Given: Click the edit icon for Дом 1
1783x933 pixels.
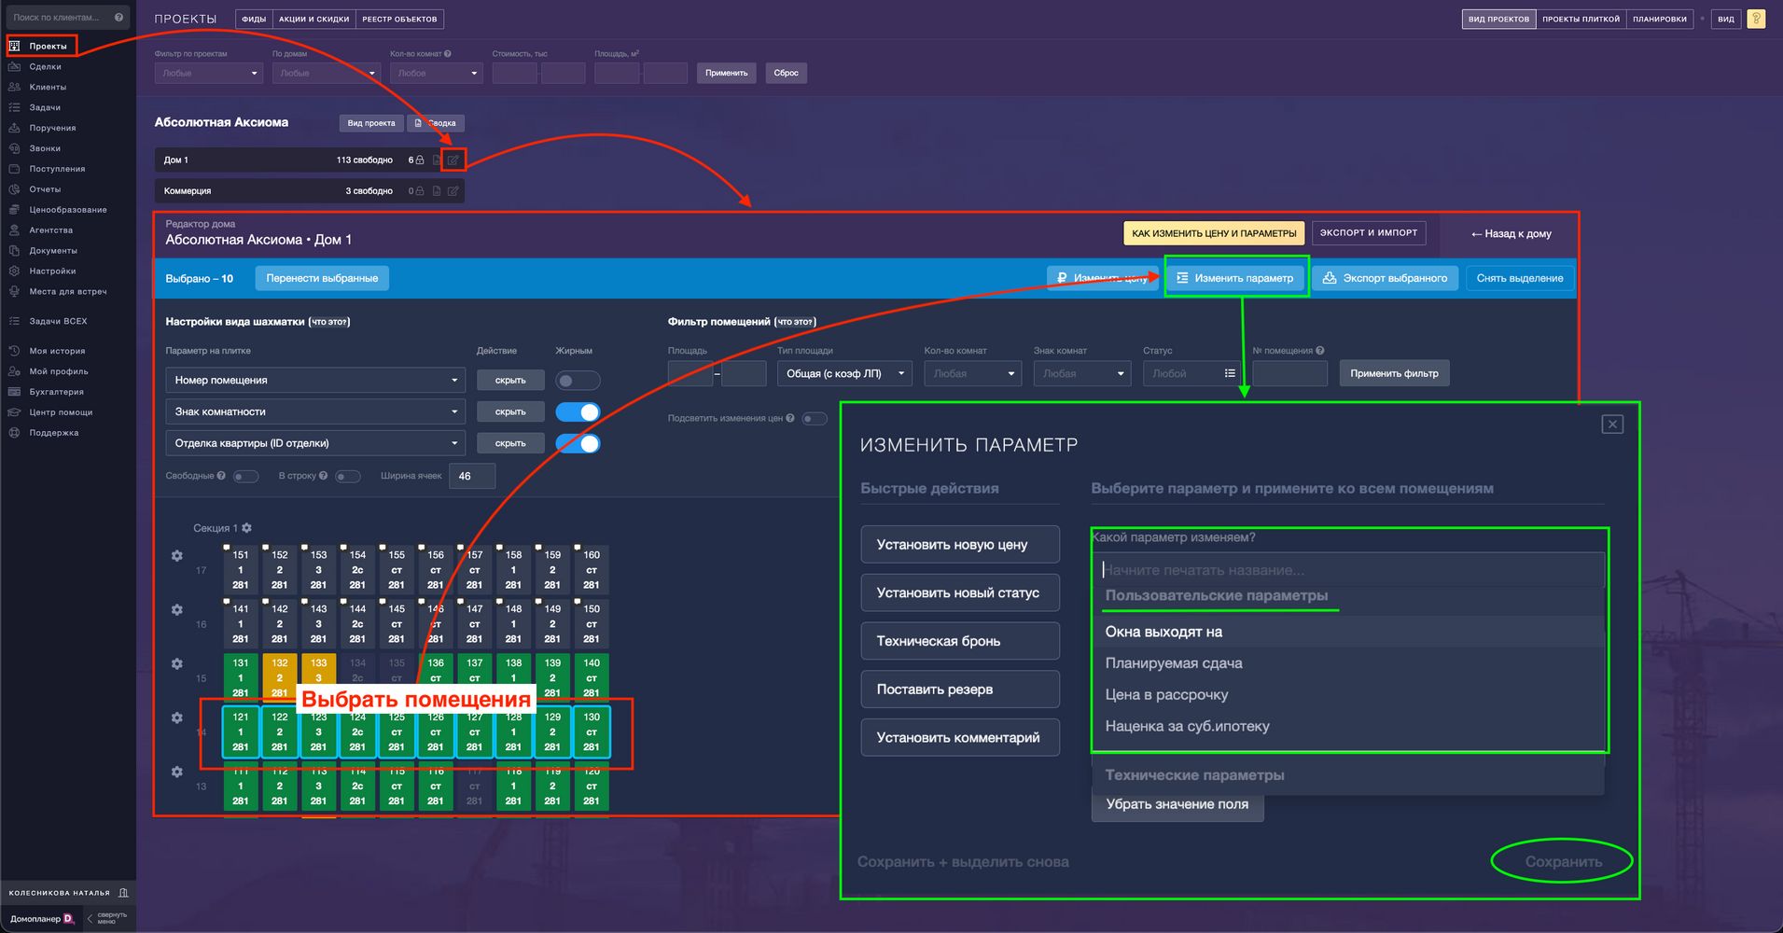Looking at the screenshot, I should (x=453, y=160).
